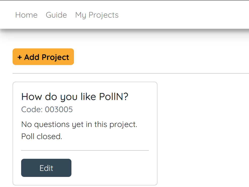This screenshot has width=249, height=187.
Task: Edit the 'How do you like PollN?' project
Action: pos(46,168)
